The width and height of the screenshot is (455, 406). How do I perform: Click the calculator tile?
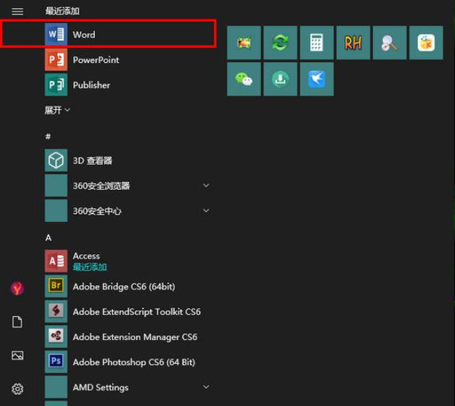(x=317, y=43)
